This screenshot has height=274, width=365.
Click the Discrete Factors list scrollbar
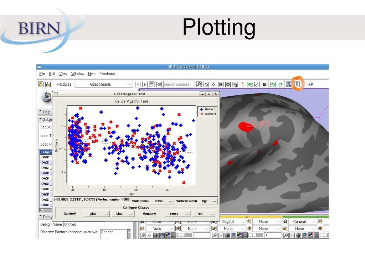coord(129,234)
